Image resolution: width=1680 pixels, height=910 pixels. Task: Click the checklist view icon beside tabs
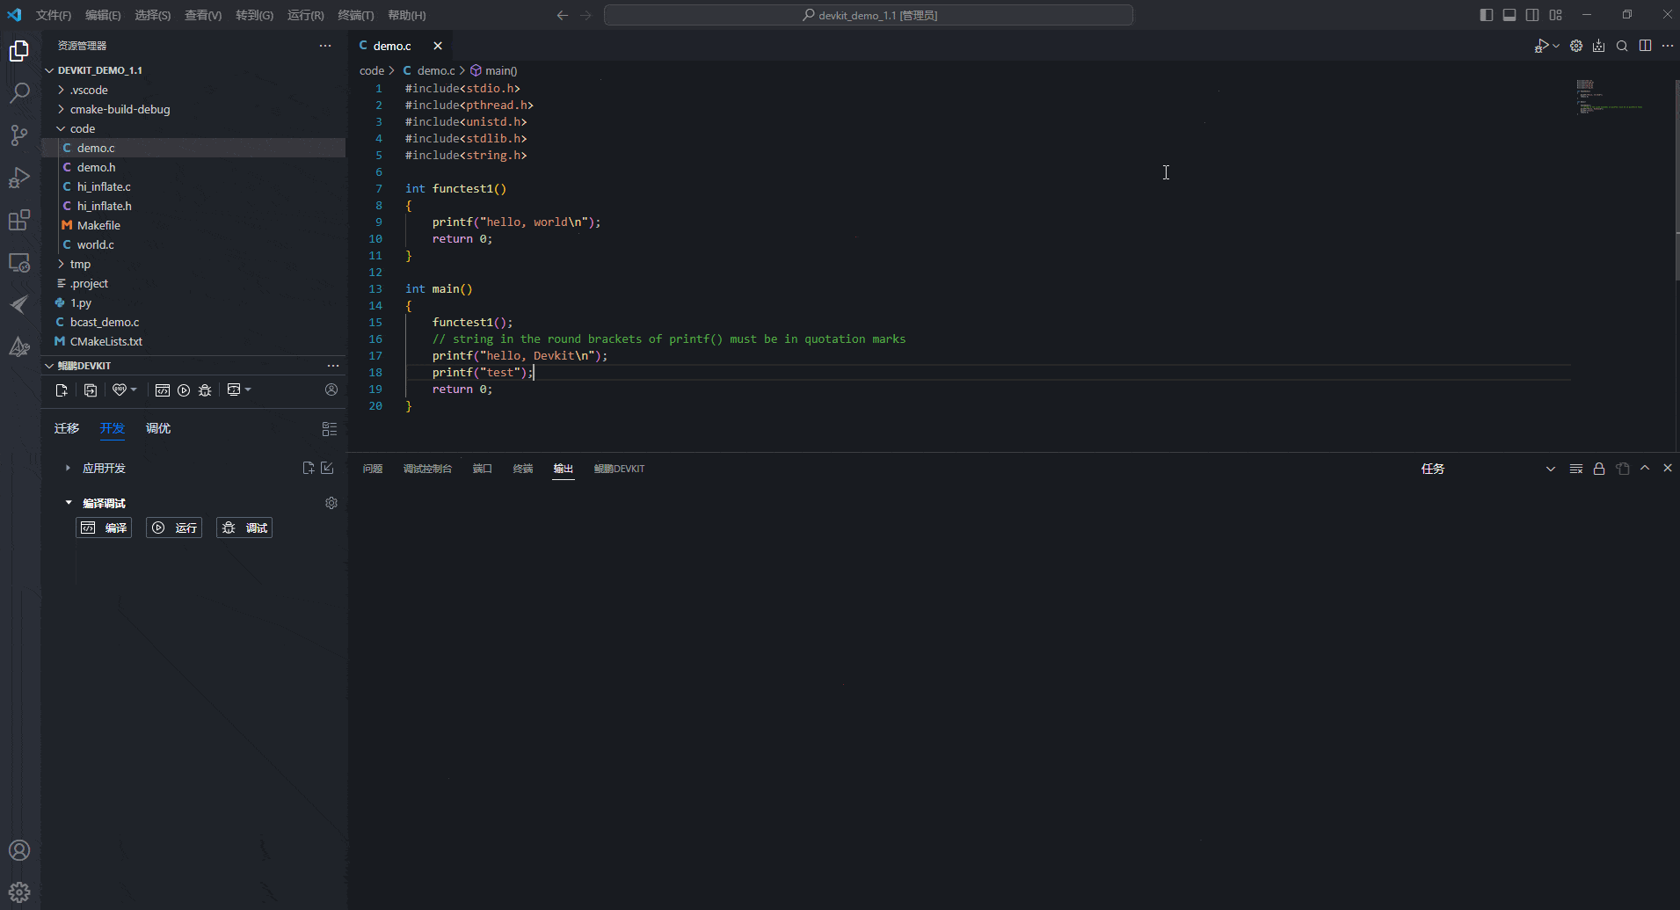point(330,429)
